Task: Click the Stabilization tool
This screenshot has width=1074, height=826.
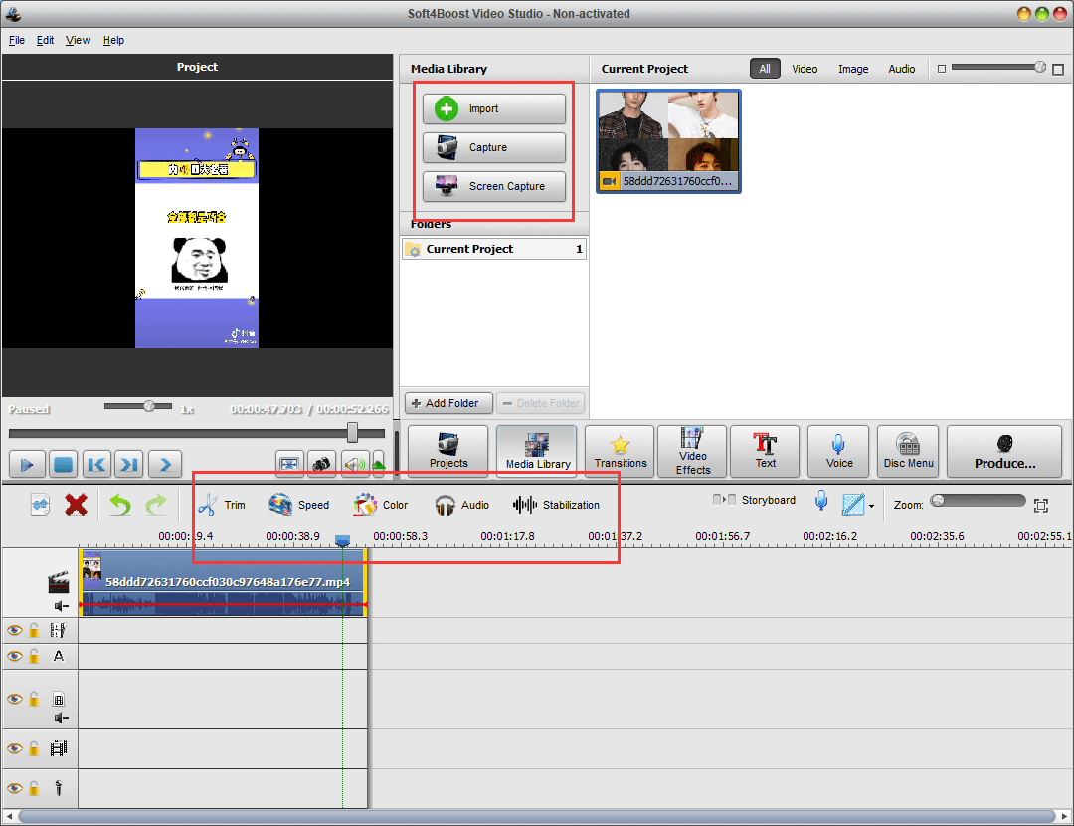Action: pos(556,505)
